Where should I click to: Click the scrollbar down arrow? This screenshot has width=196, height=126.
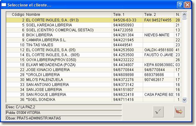(184, 100)
